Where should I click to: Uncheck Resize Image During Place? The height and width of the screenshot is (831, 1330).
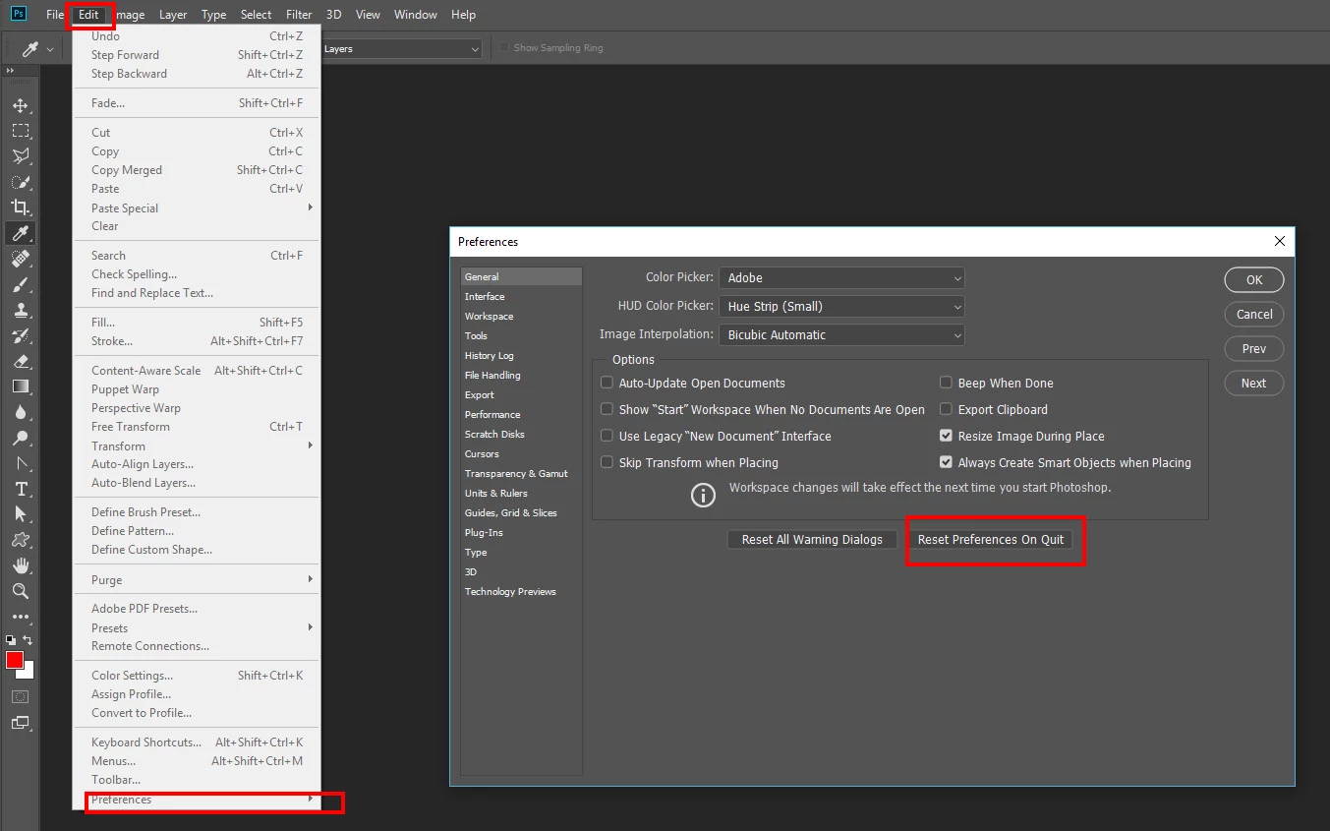(946, 436)
